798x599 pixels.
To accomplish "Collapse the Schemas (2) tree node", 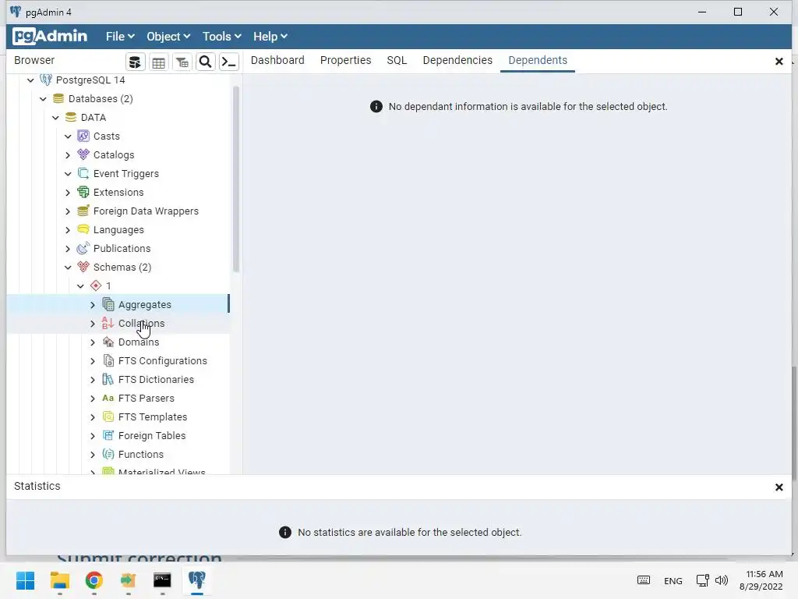I will tap(68, 268).
